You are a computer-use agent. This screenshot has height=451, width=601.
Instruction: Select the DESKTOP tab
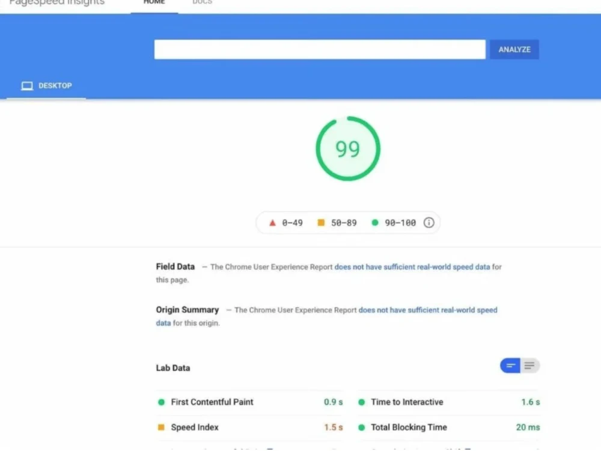[46, 85]
